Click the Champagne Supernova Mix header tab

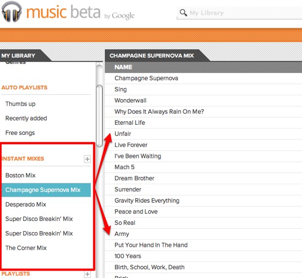(152, 56)
